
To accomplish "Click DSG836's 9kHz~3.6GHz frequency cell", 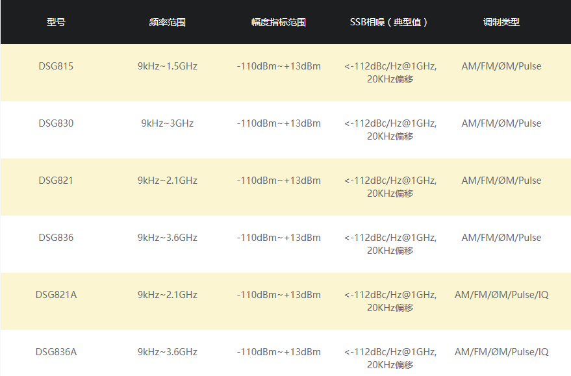I will [168, 238].
